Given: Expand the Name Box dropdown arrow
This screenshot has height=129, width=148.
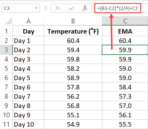Looking at the screenshot, I should [36, 8].
